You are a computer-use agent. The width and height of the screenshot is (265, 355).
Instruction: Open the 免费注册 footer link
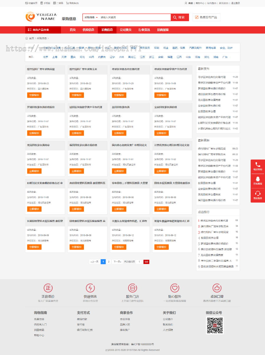pyautogui.click(x=39, y=319)
